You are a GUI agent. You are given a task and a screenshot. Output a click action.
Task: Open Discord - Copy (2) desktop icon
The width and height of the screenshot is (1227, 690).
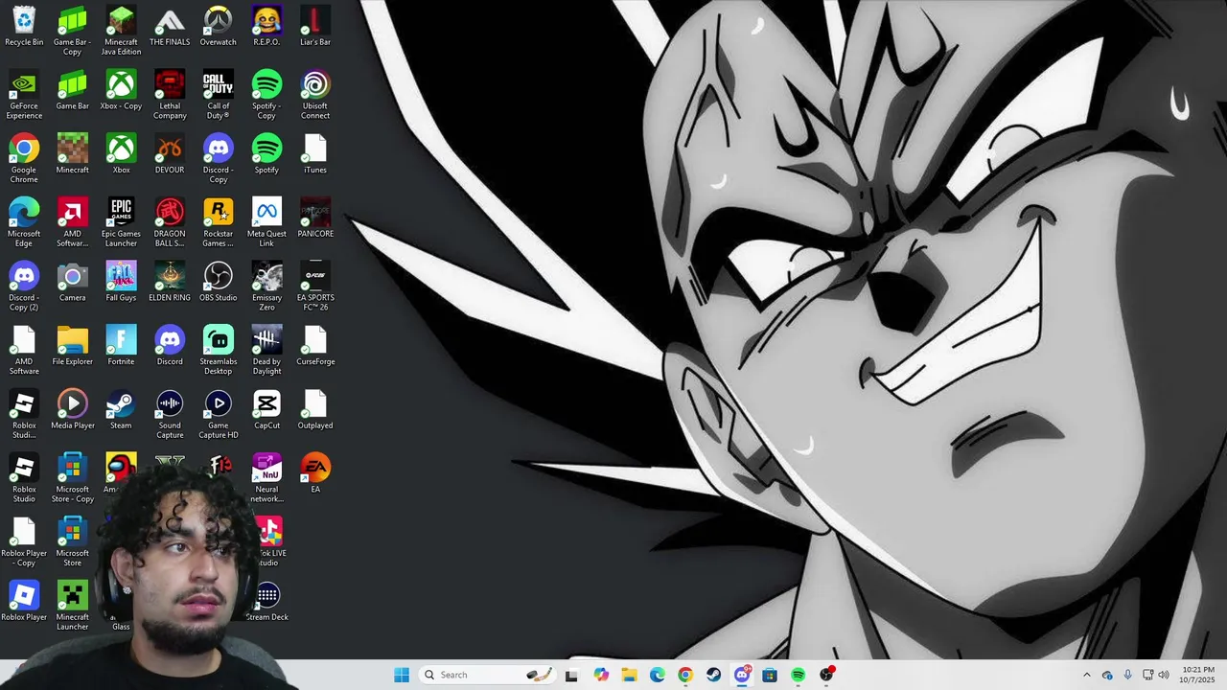[24, 287]
